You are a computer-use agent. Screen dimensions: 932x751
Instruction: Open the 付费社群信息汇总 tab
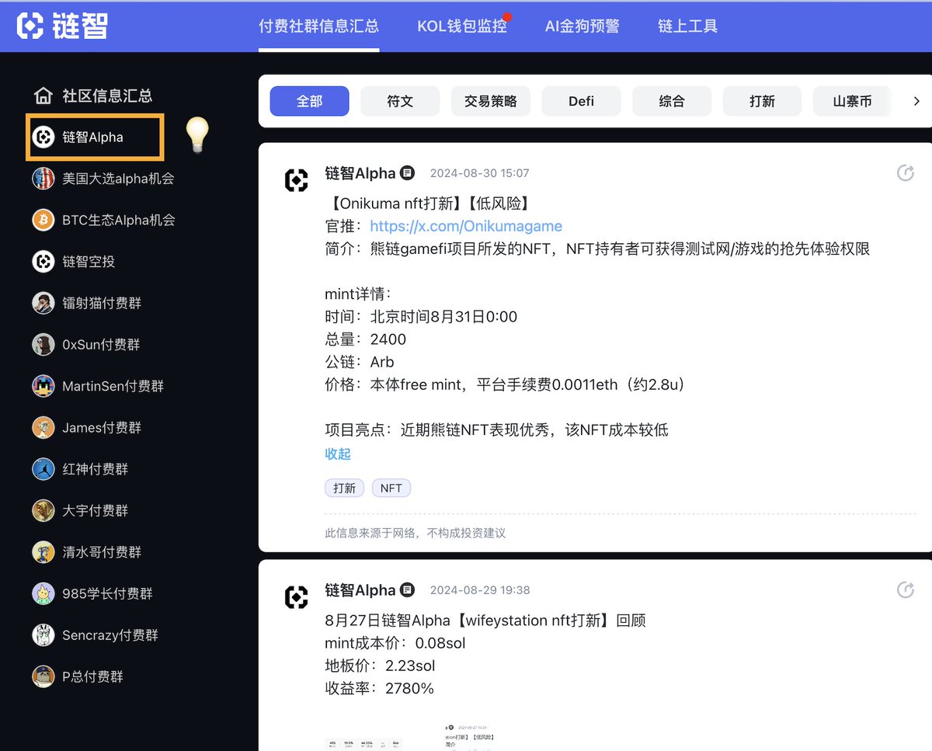pyautogui.click(x=318, y=26)
